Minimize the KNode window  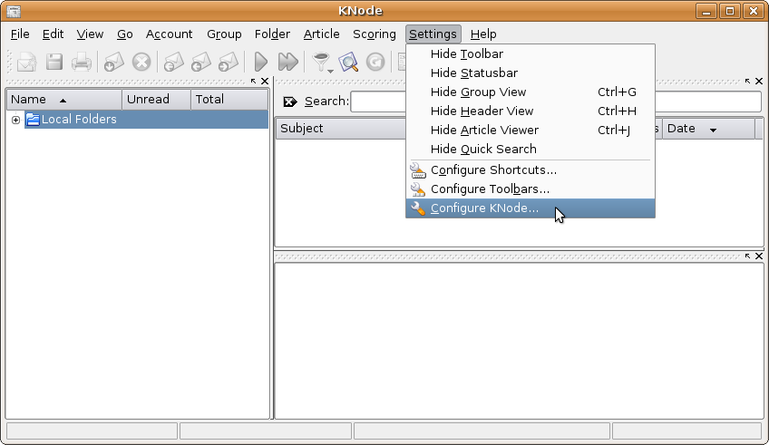coord(706,11)
